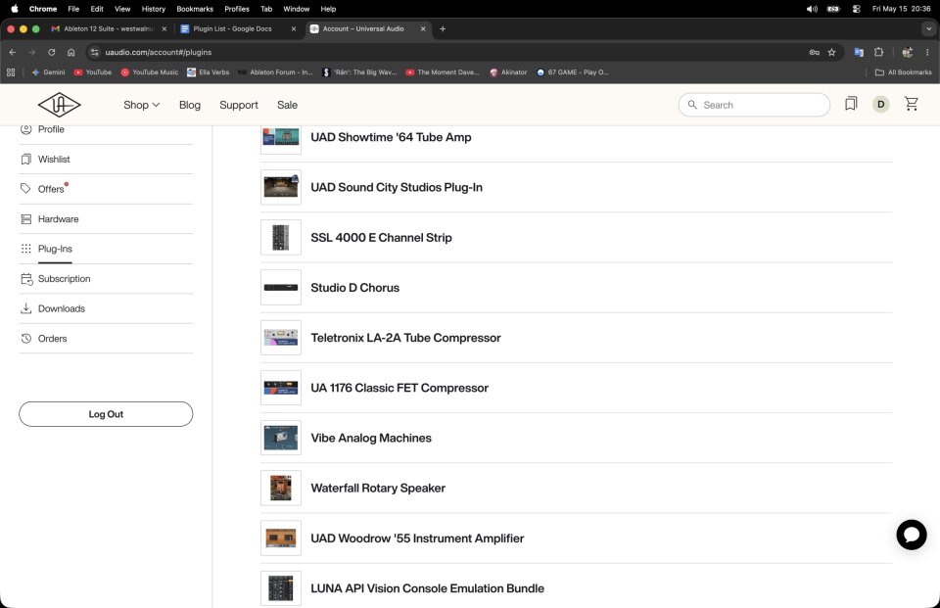Open the Chrome apps grid in bookmarks bar
Viewport: 940px width, 608px height.
click(x=10, y=71)
